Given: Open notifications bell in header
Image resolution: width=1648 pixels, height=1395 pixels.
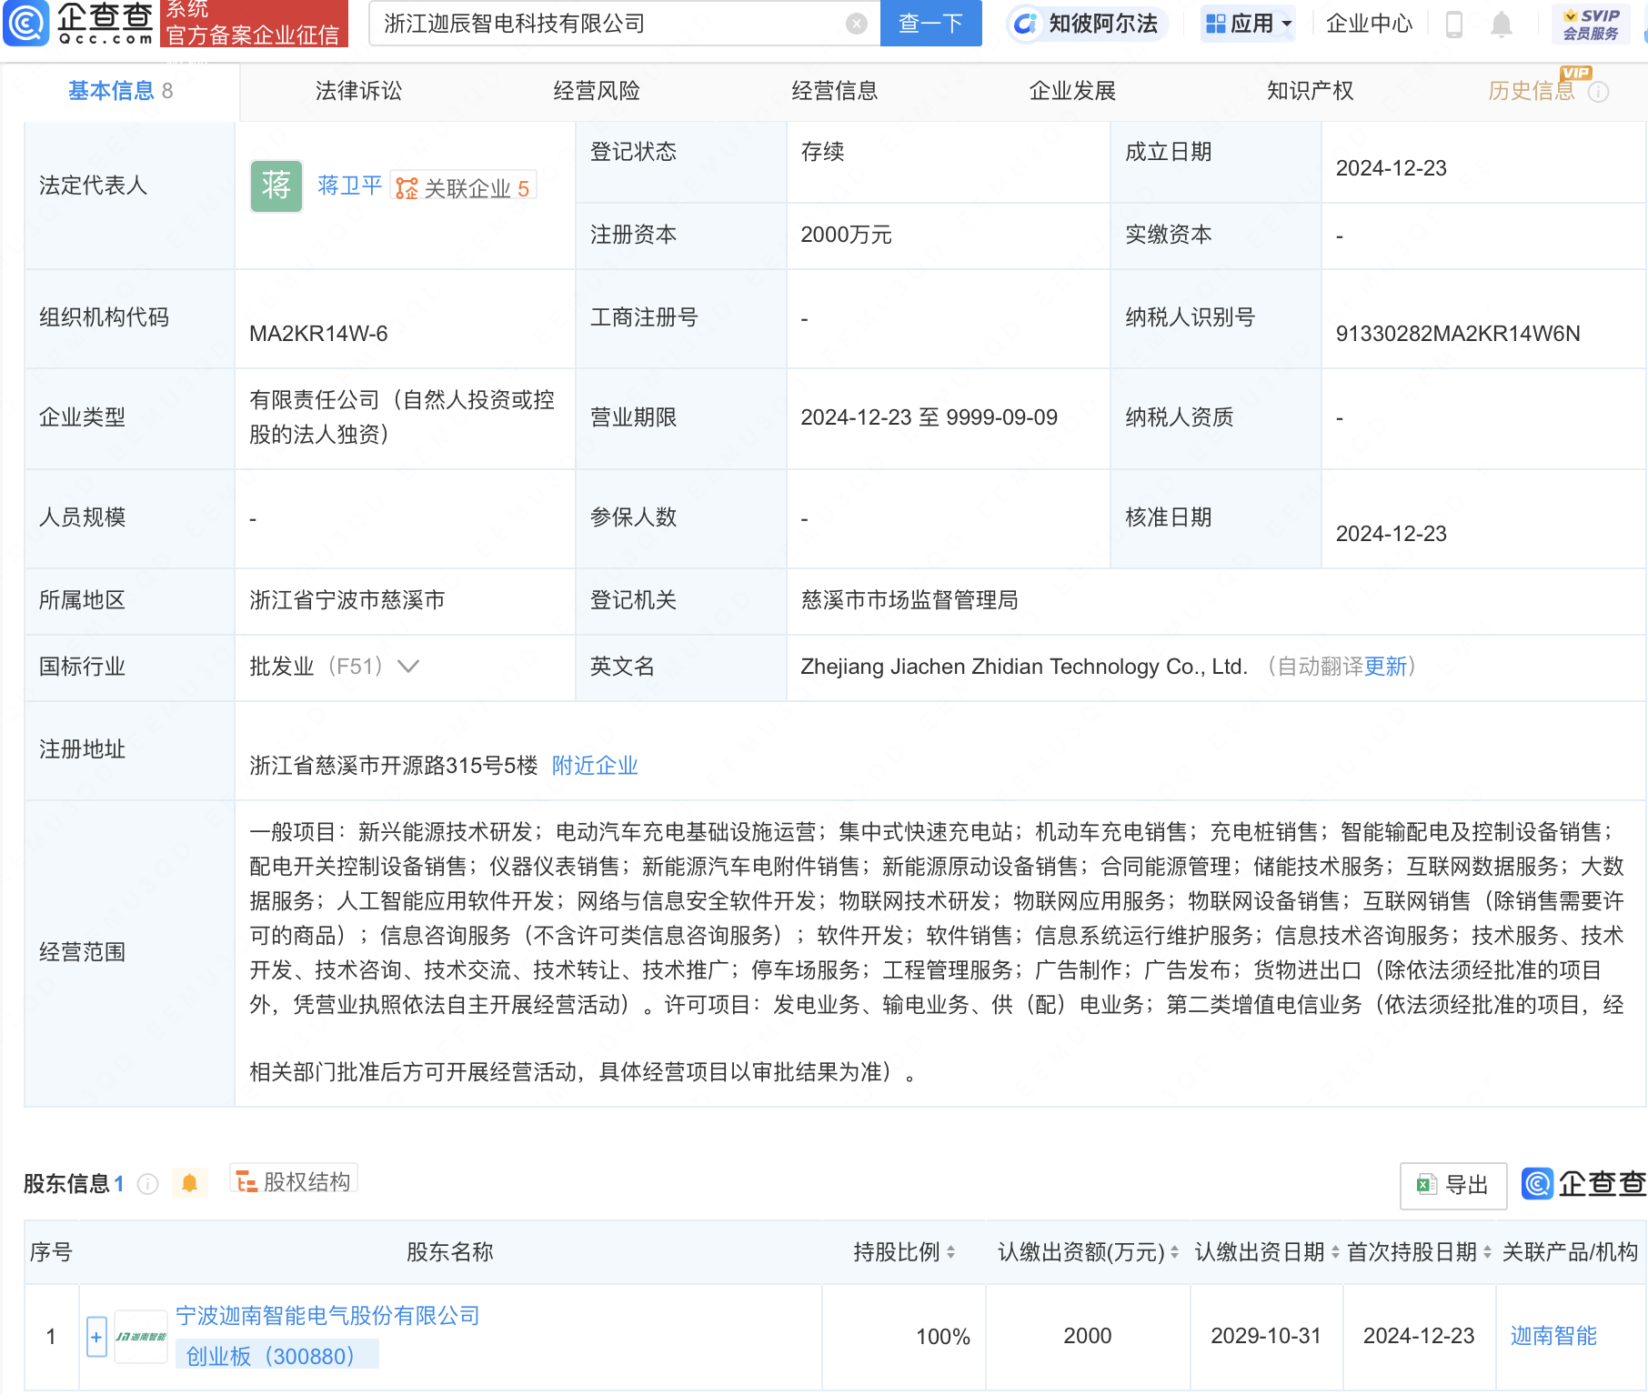Looking at the screenshot, I should point(1502,24).
